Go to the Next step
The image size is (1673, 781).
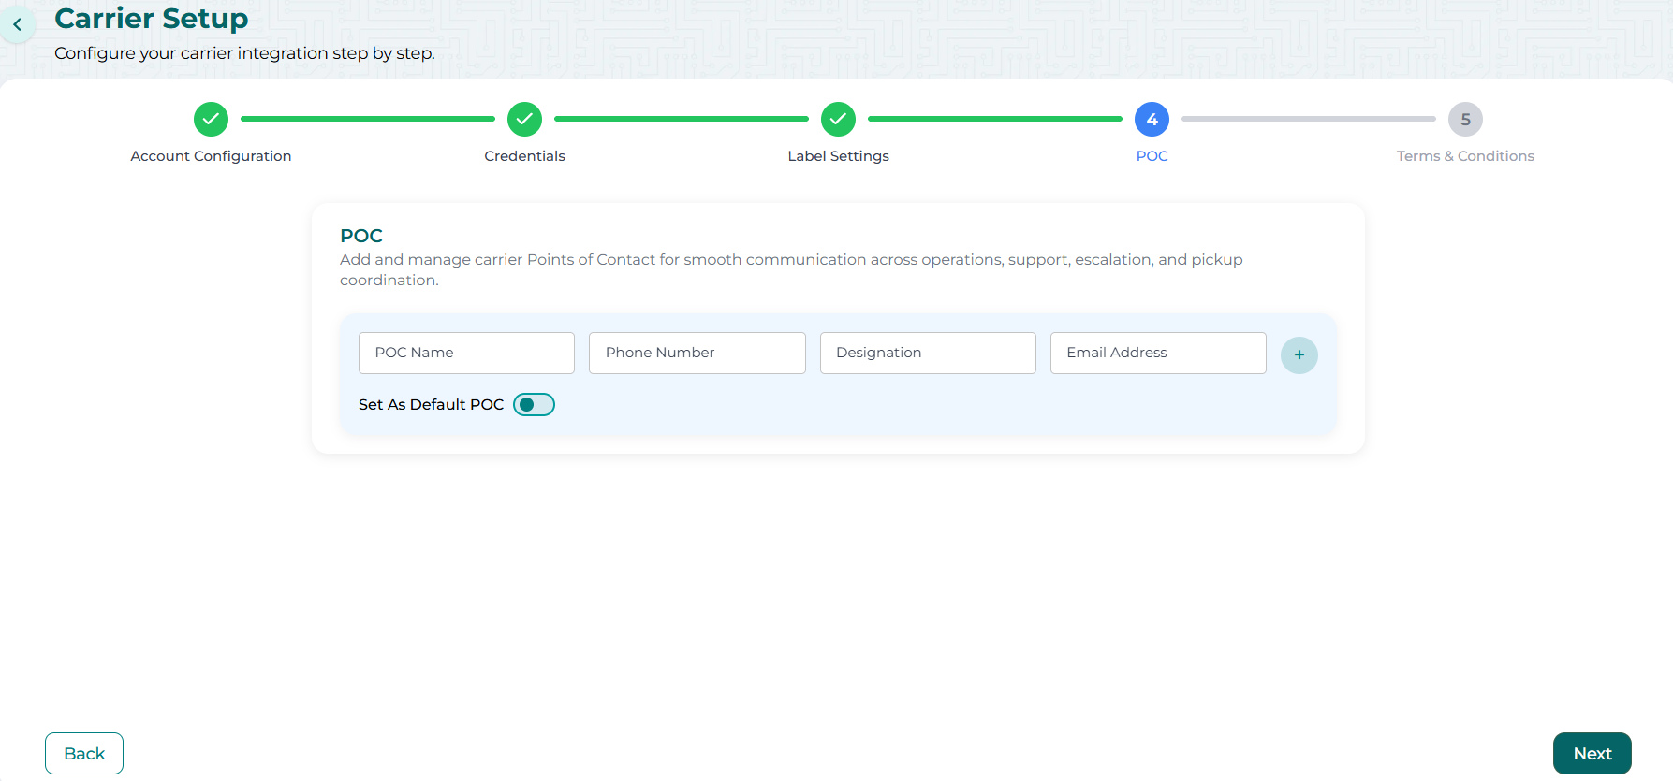click(1592, 753)
